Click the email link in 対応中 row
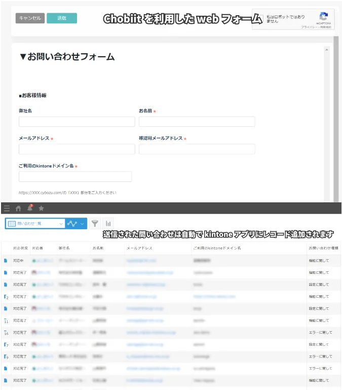Image resolution: width=342 pixels, height=390 pixels. tap(141, 261)
